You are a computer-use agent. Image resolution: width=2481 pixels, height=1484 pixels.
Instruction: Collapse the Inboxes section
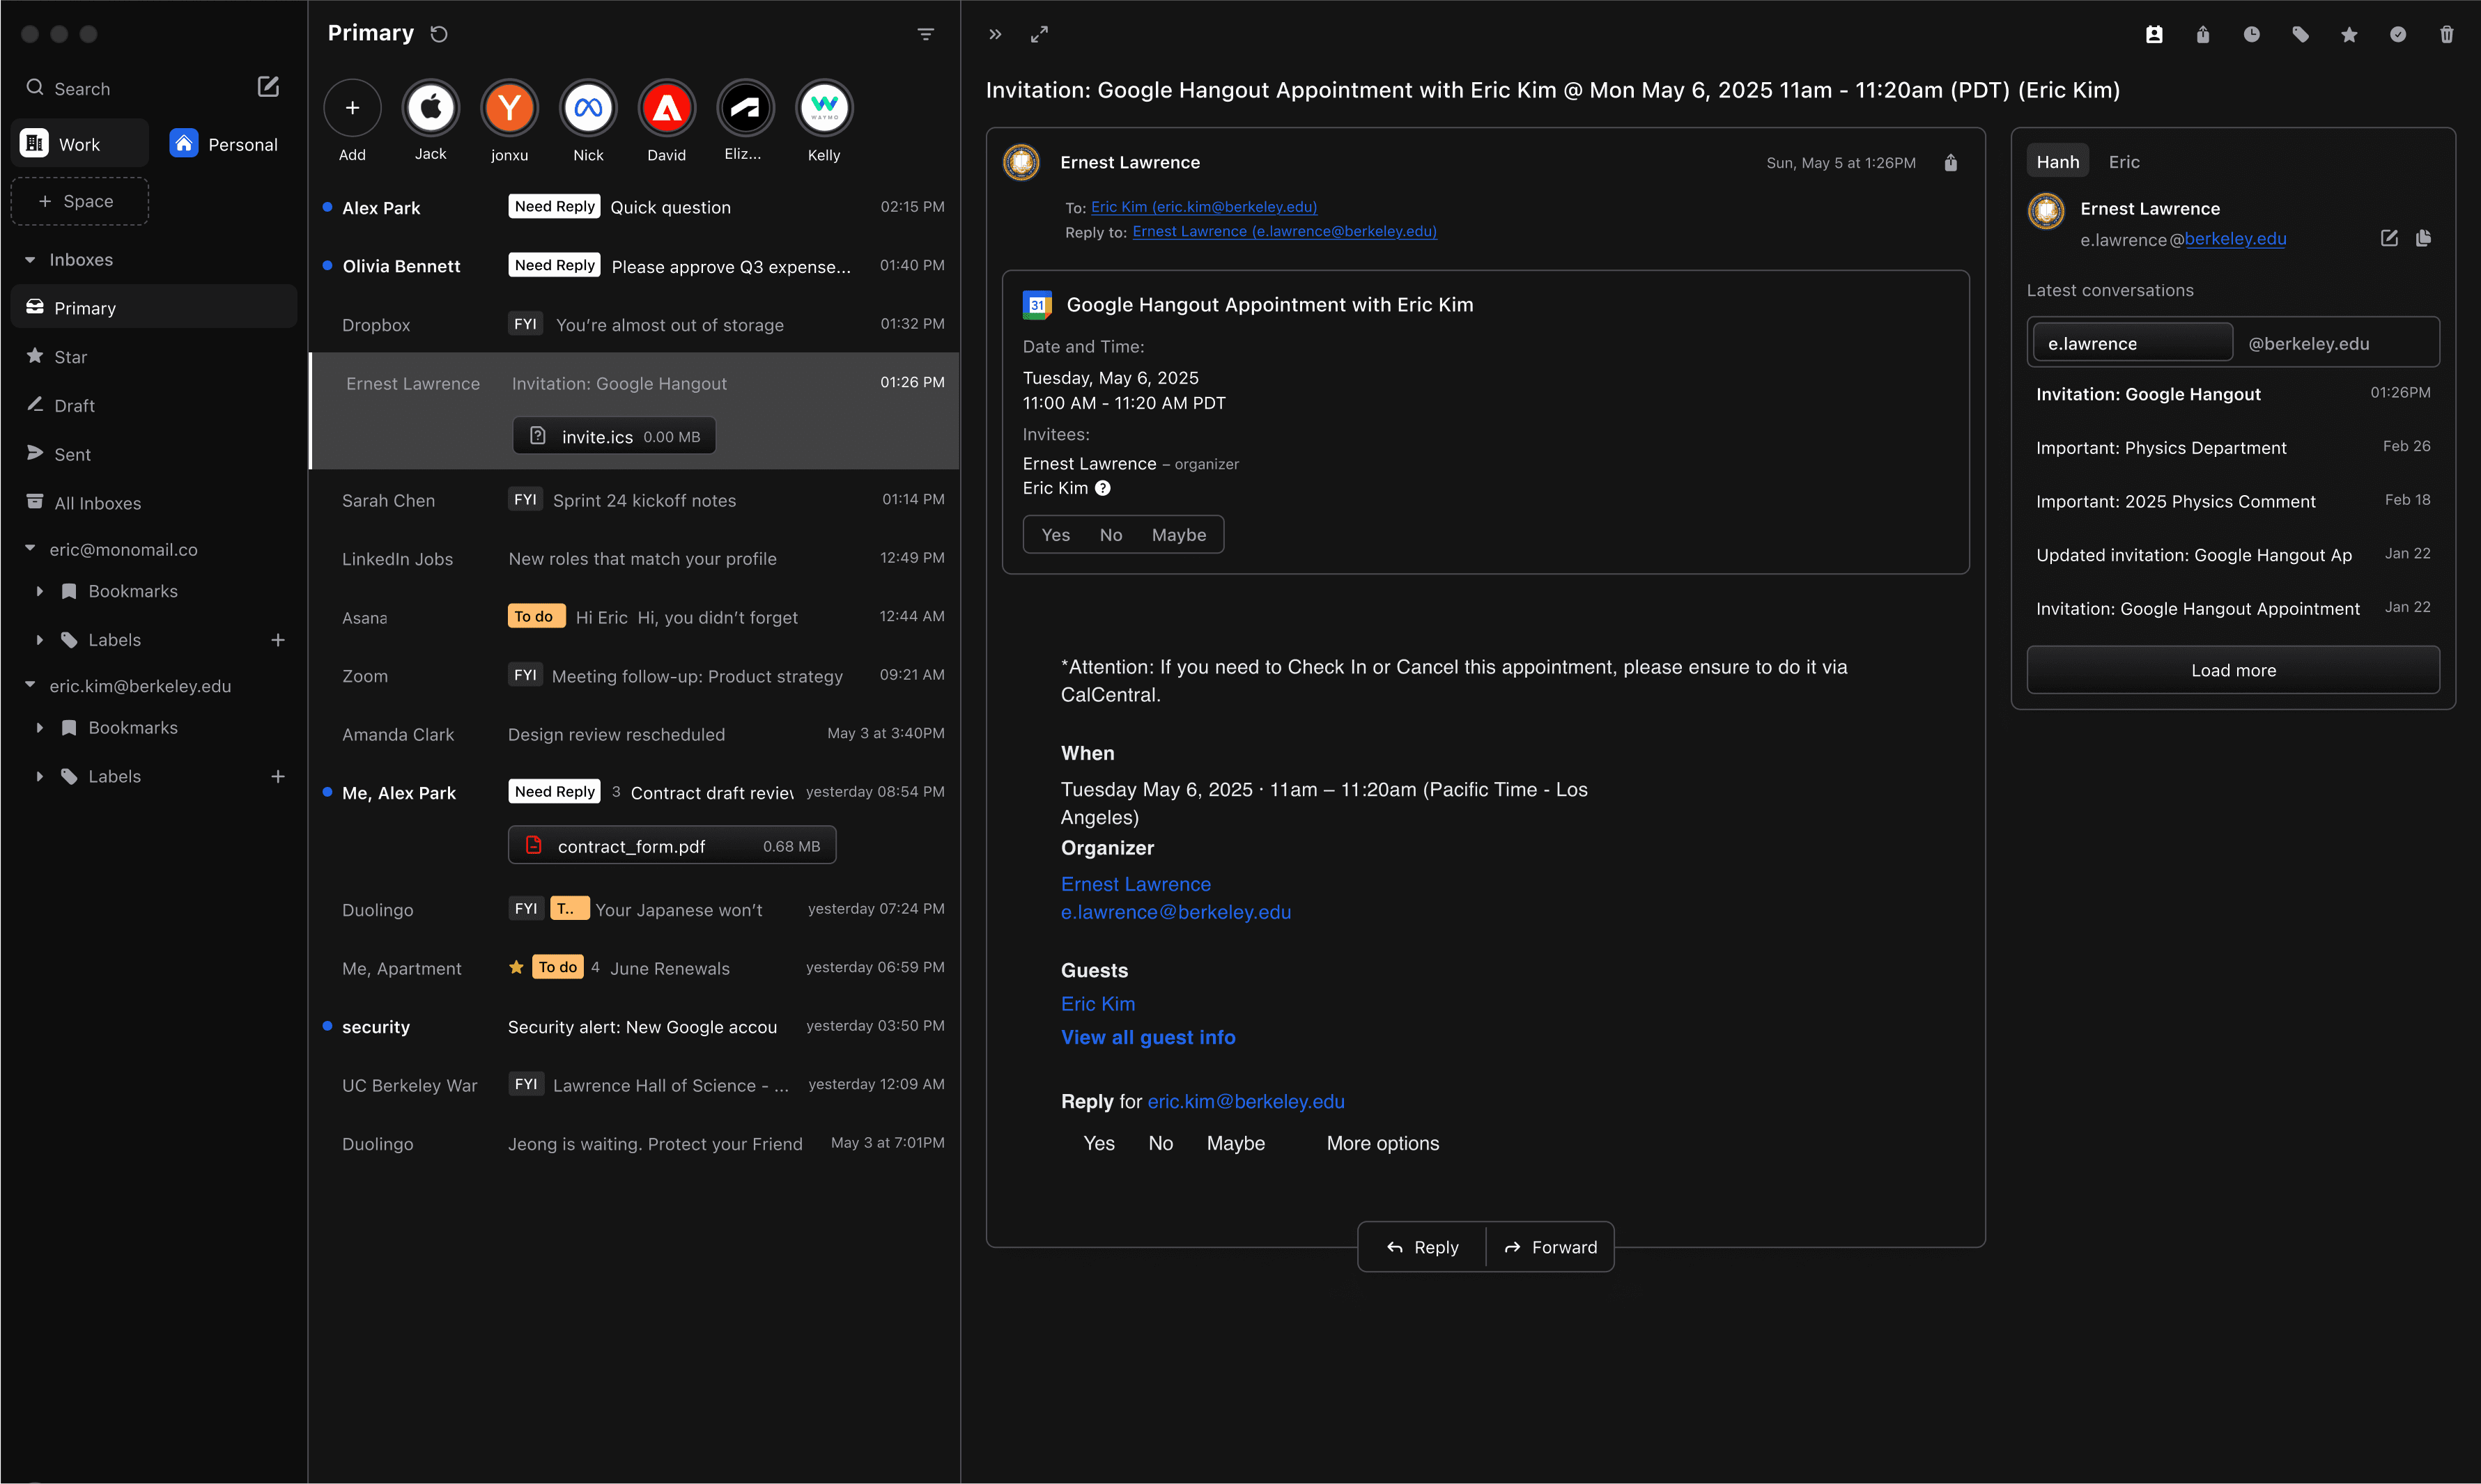click(x=30, y=260)
